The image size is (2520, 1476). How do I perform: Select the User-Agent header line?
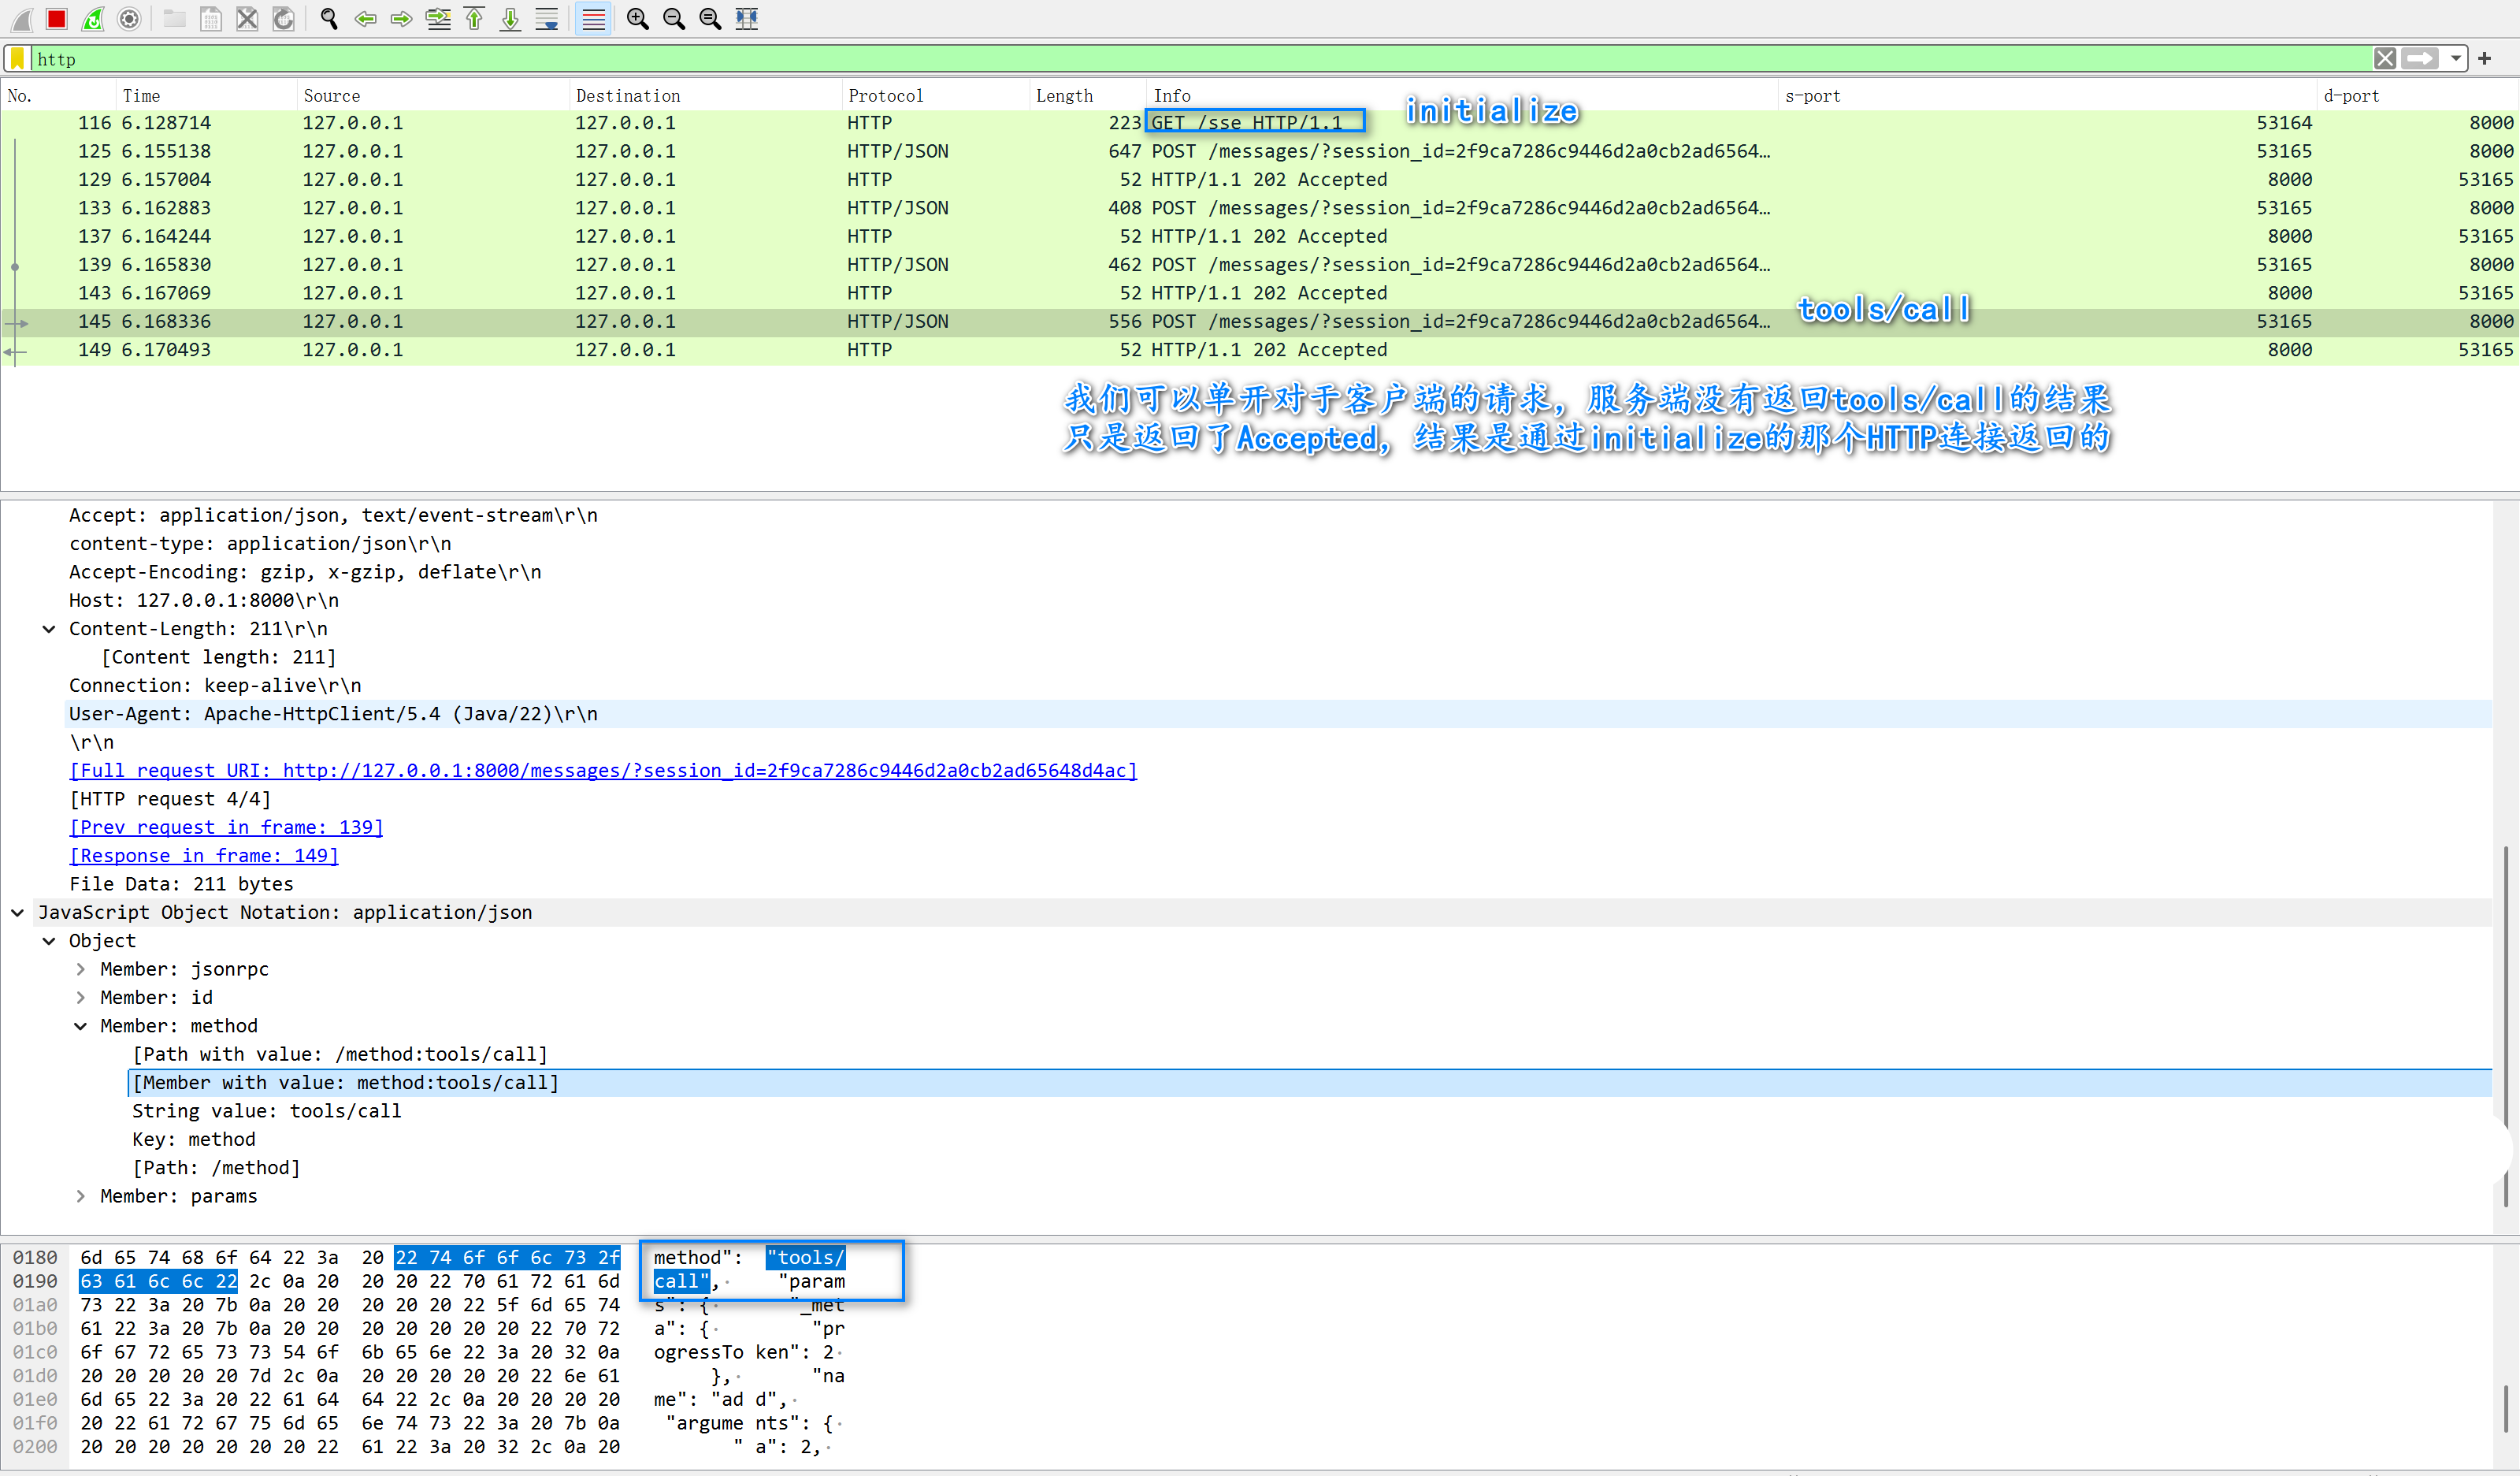1278,715
